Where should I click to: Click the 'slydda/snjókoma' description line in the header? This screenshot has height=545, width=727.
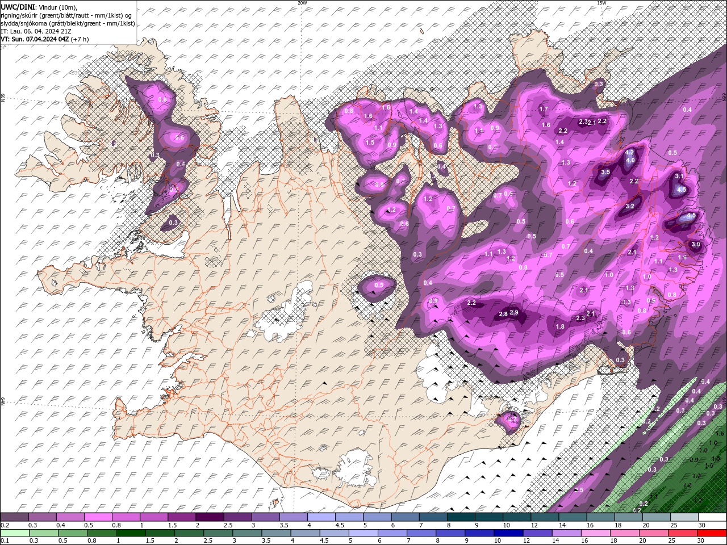click(x=68, y=23)
